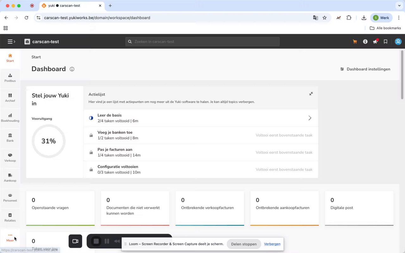Open Archief in the sidebar
405x253 pixels.
point(10,97)
